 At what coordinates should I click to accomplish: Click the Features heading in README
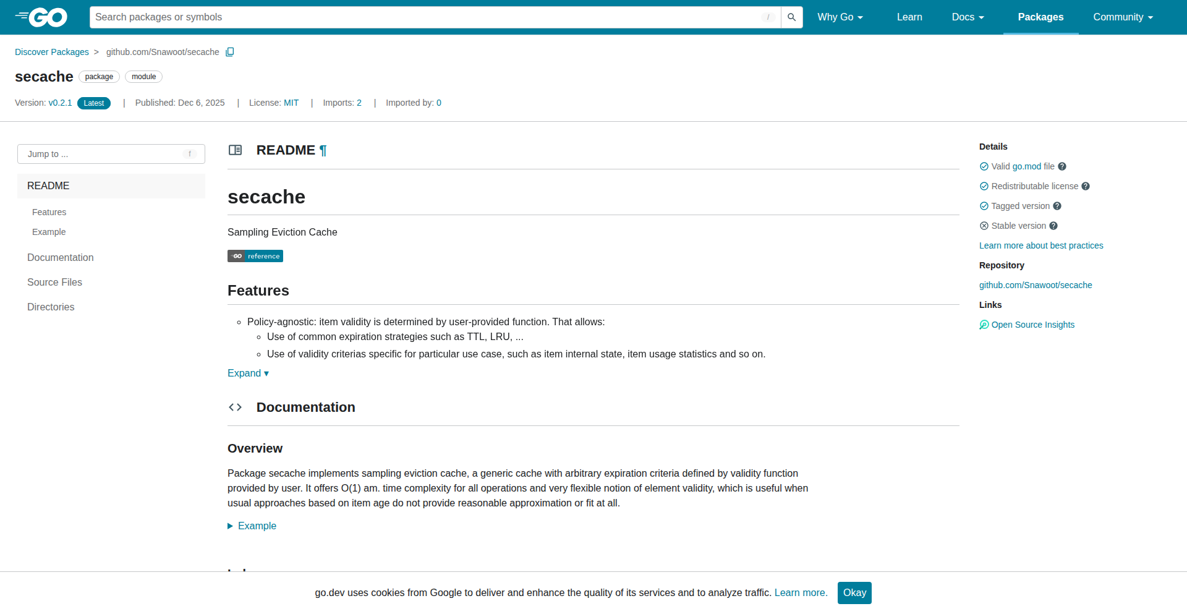[x=258, y=291]
